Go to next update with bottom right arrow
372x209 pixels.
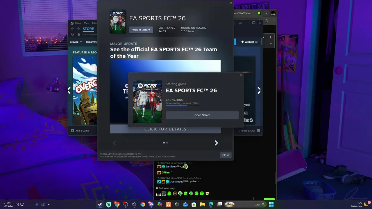(216, 143)
